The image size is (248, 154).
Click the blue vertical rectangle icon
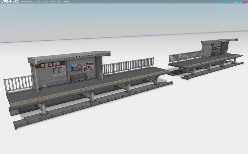pyautogui.click(x=227, y=2)
